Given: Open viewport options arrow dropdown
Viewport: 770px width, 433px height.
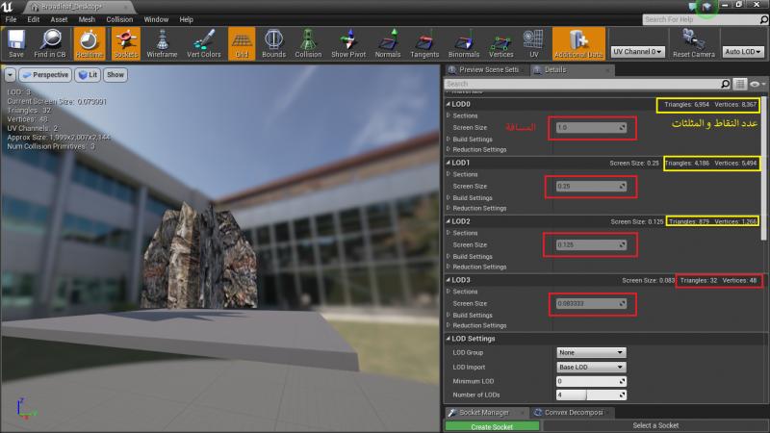Looking at the screenshot, I should coord(10,75).
